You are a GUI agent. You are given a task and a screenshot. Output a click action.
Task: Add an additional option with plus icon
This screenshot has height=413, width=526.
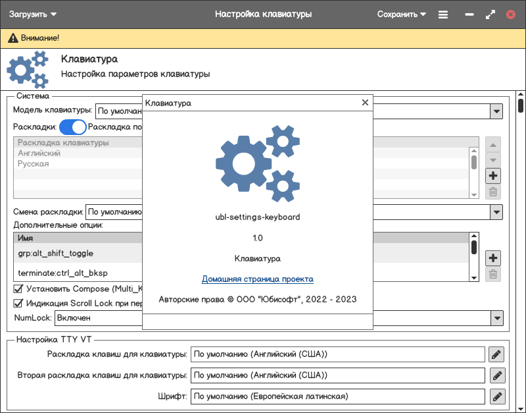point(493,258)
